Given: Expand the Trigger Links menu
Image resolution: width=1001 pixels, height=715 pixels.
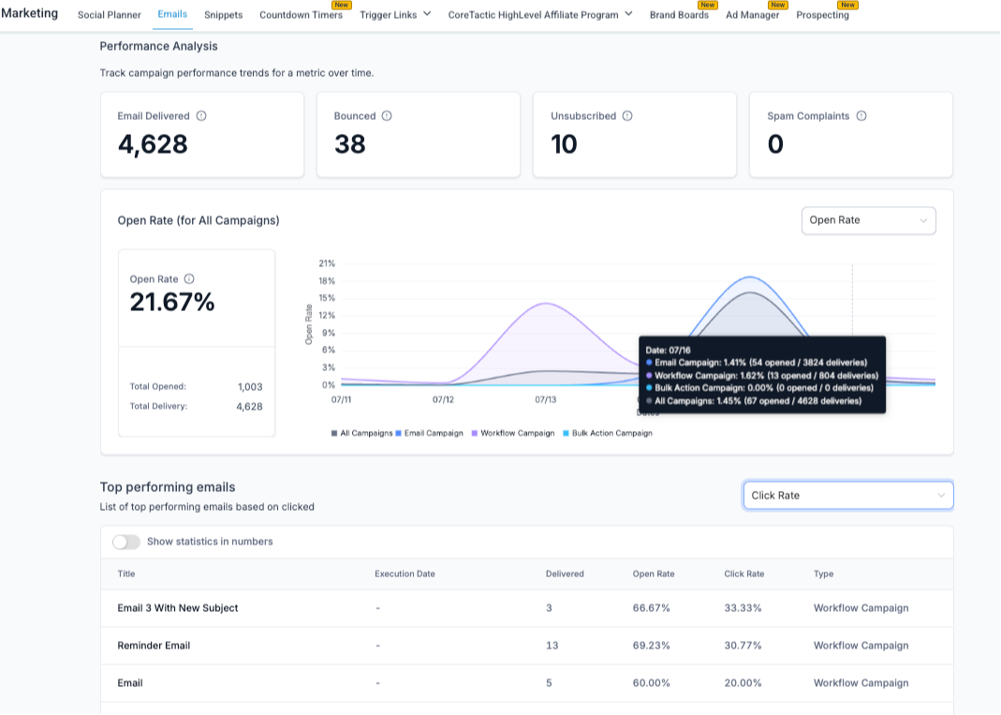Looking at the screenshot, I should [395, 15].
